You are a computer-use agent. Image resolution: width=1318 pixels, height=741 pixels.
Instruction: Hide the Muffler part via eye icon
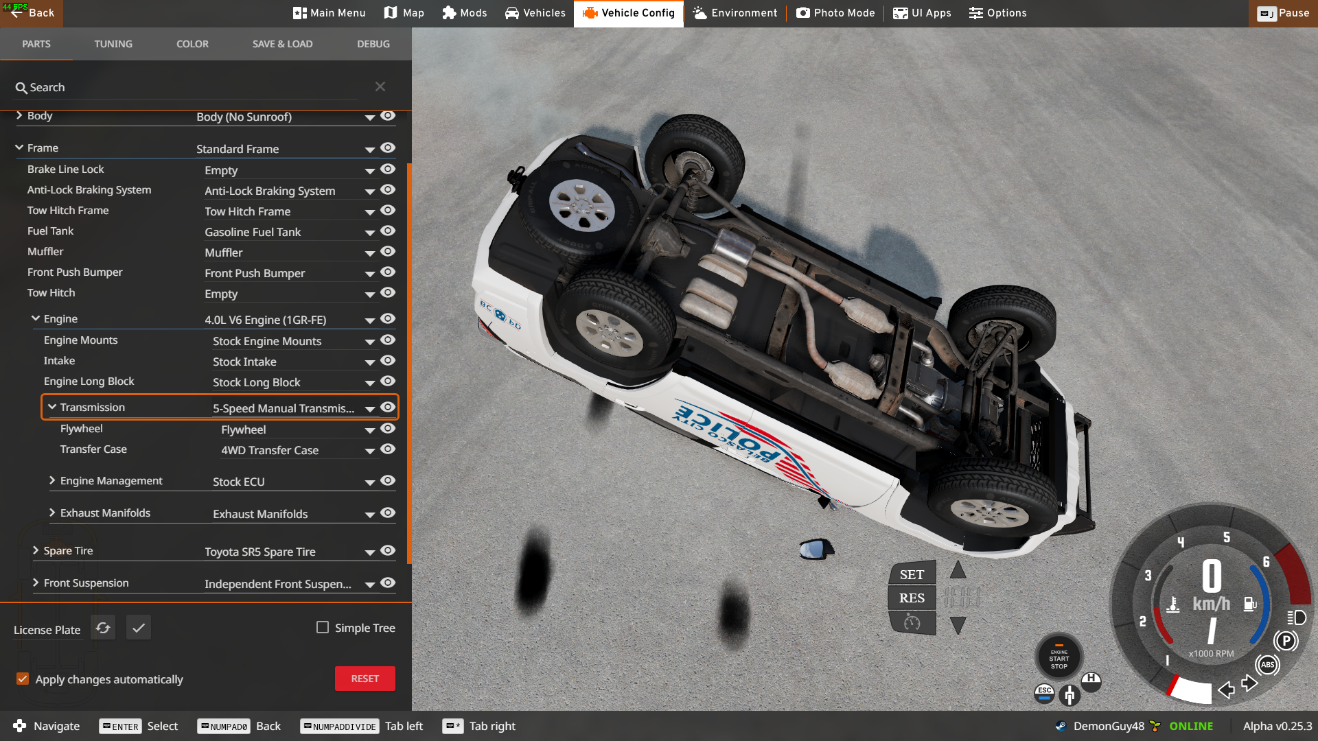click(388, 252)
